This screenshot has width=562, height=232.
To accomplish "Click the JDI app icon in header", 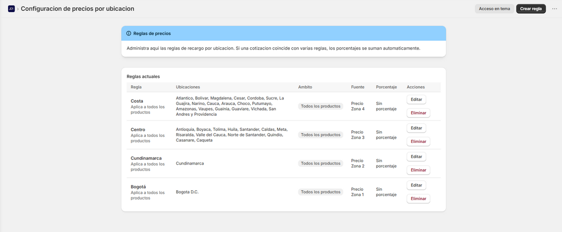I will pos(11,8).
